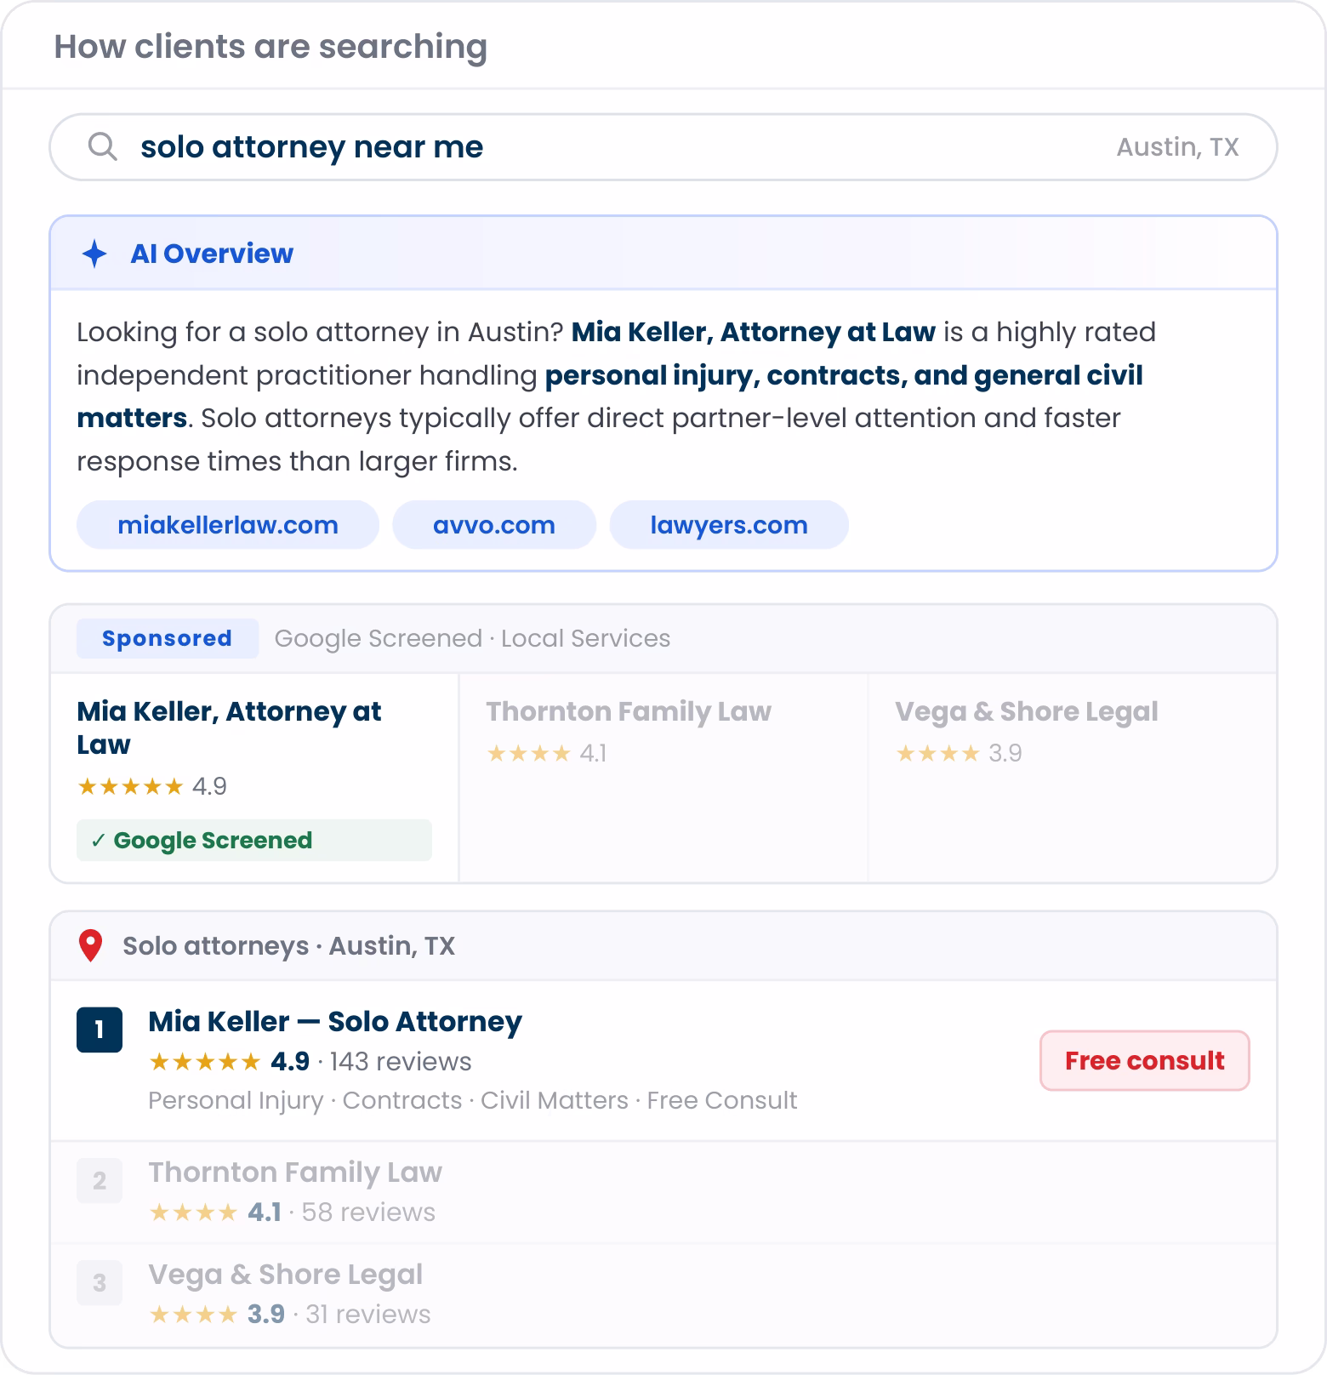The image size is (1327, 1375).
Task: Click bold 'Mia Keller, Attorney at Law' in overview
Action: tap(754, 332)
